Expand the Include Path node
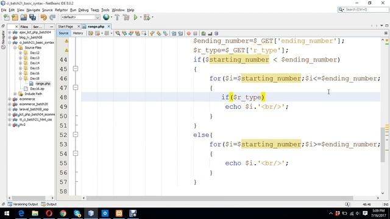This screenshot has width=390, height=219. (15, 94)
